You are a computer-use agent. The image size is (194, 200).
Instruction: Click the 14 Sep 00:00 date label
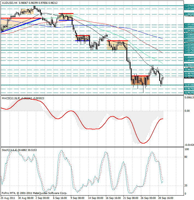[96, 198]
